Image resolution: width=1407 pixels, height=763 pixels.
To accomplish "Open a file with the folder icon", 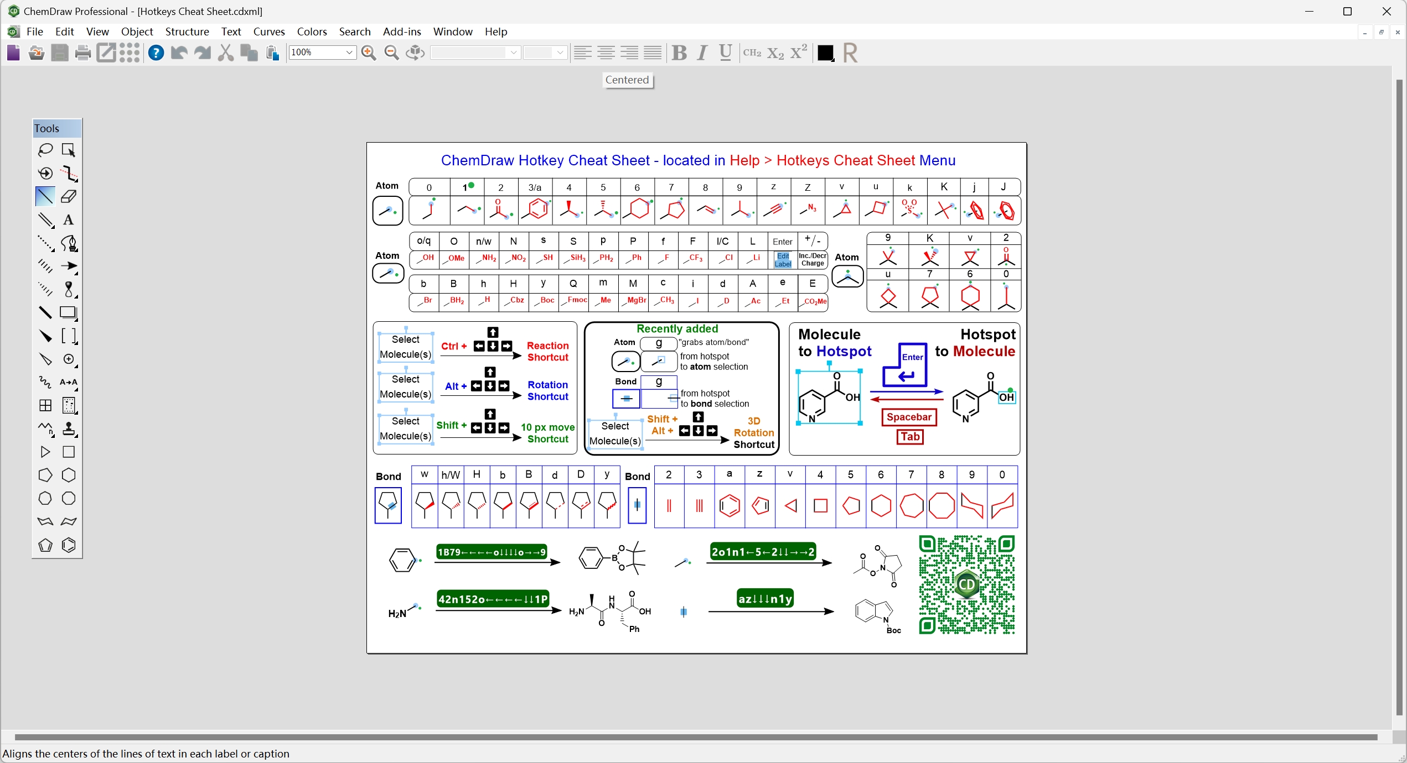I will pyautogui.click(x=37, y=53).
